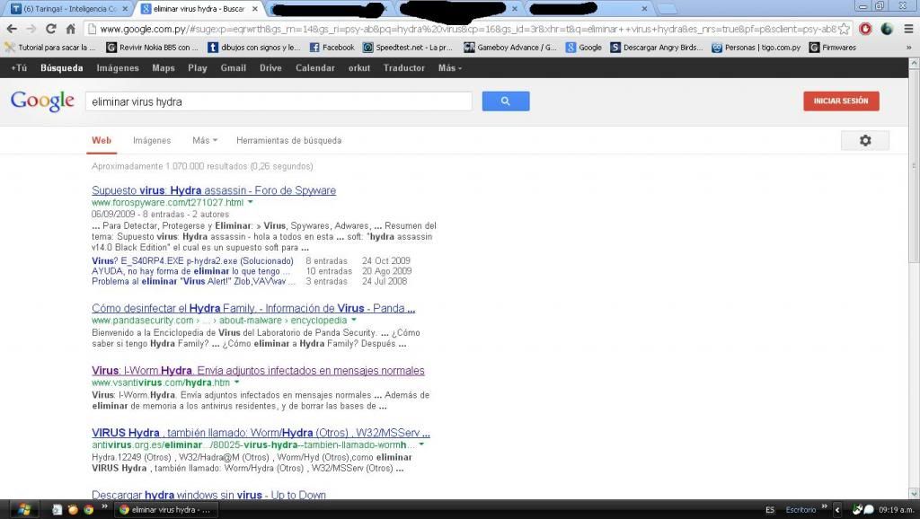This screenshot has width=920, height=519.
Task: Click the ES language indicator in taskbar
Action: tap(770, 510)
